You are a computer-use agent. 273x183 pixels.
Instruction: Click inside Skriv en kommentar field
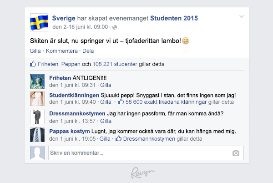point(146,153)
